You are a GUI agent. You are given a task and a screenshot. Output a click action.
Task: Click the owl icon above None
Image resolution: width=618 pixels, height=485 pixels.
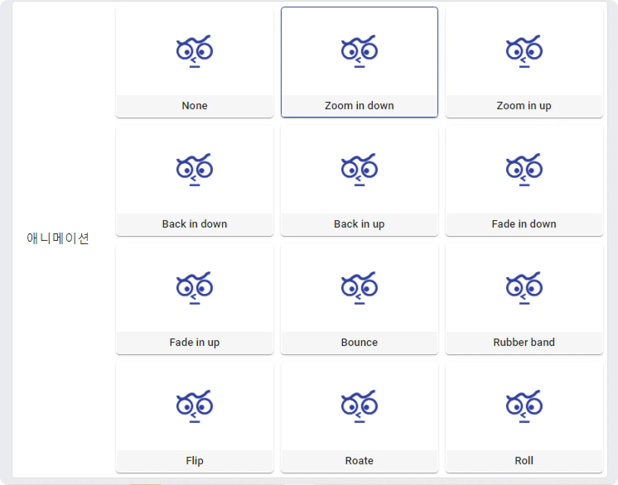[x=194, y=51]
